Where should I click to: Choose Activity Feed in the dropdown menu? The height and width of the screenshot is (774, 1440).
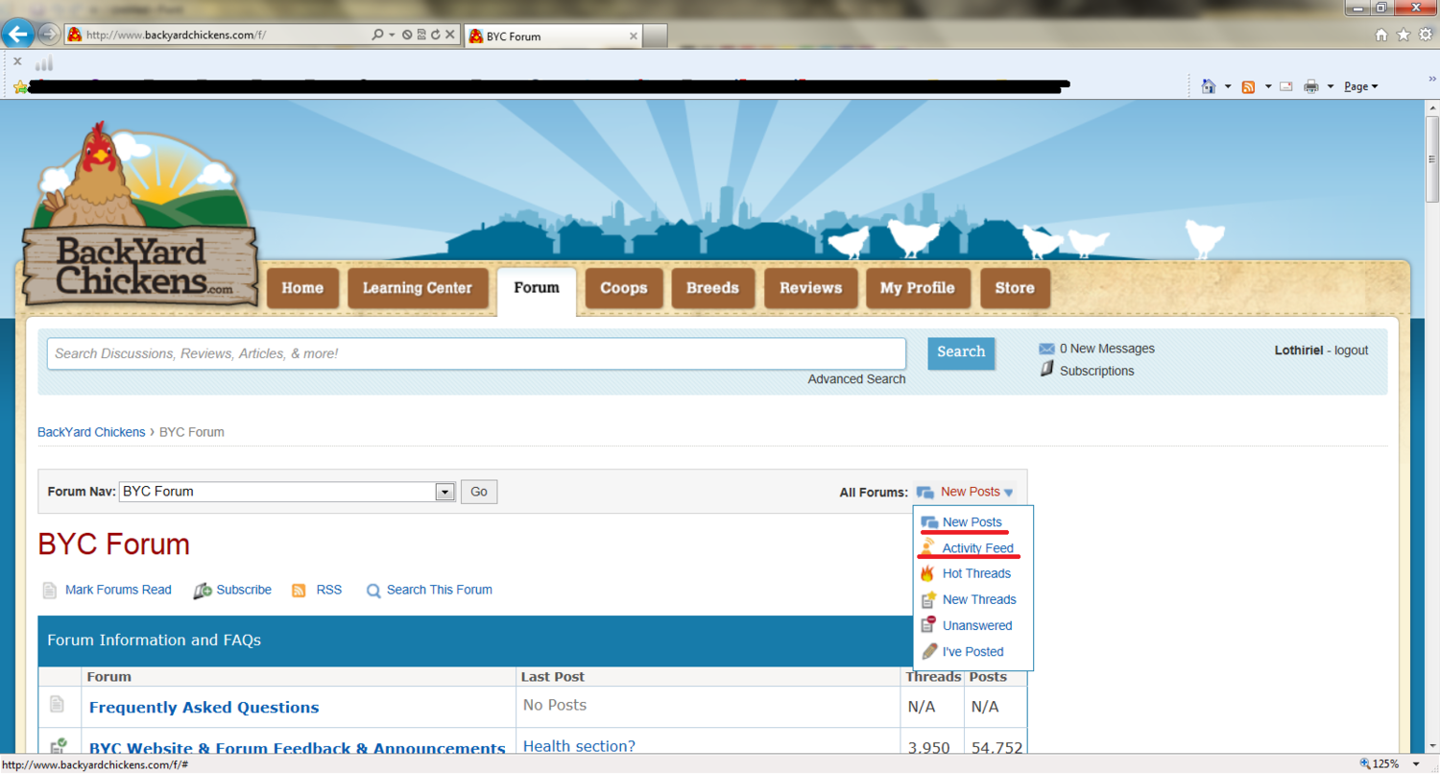(x=977, y=548)
